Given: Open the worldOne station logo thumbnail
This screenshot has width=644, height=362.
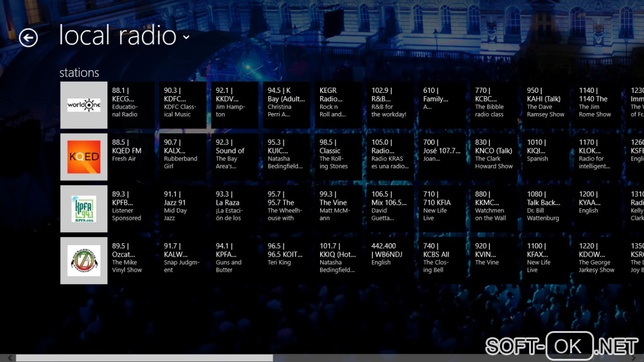Looking at the screenshot, I should (84, 106).
